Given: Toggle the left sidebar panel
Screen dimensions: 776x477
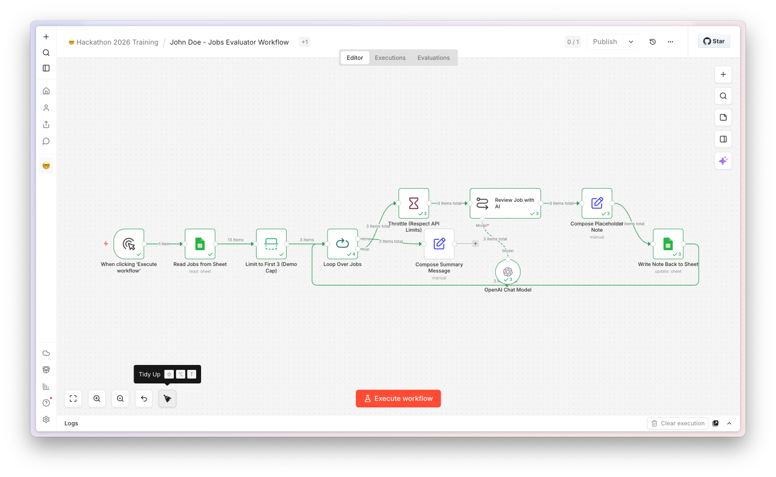Looking at the screenshot, I should pyautogui.click(x=46, y=68).
